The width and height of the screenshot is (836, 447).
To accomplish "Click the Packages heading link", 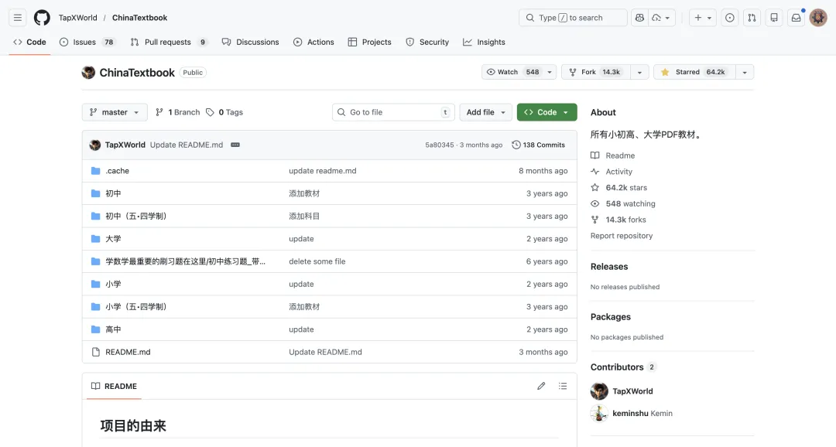I will [x=611, y=317].
